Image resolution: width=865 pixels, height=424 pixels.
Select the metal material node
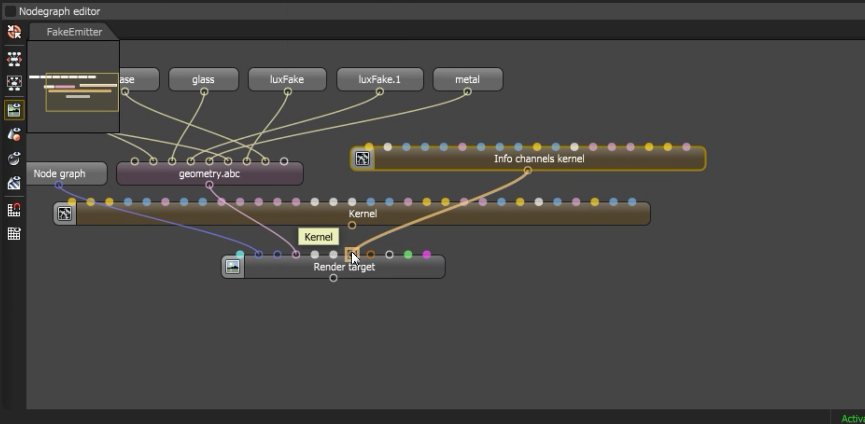point(468,79)
